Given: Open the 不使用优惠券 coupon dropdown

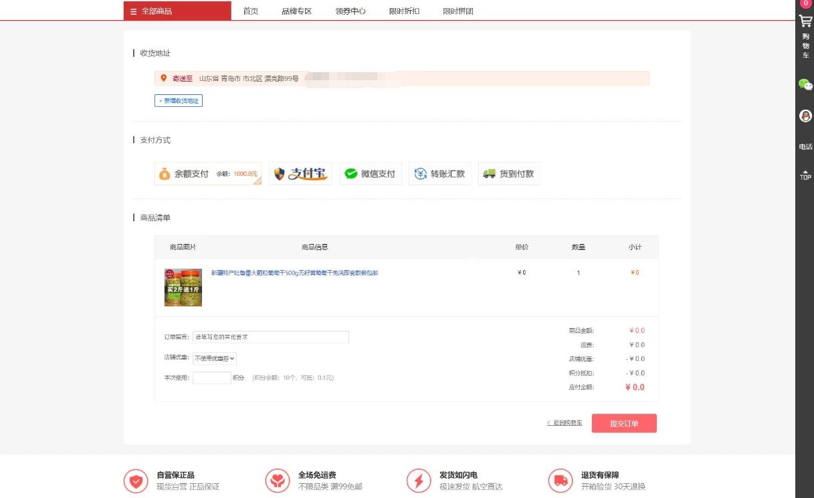Looking at the screenshot, I should pos(213,358).
